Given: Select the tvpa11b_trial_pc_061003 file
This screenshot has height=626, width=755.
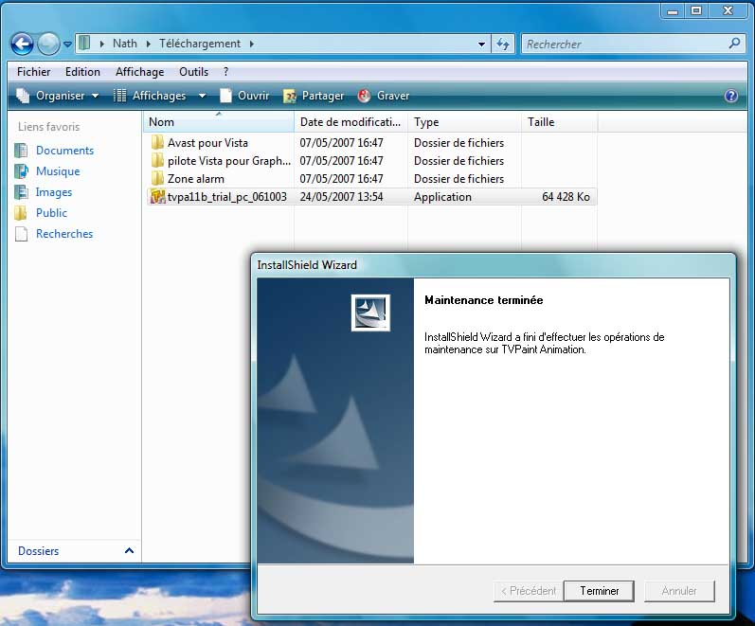Looking at the screenshot, I should [x=226, y=197].
